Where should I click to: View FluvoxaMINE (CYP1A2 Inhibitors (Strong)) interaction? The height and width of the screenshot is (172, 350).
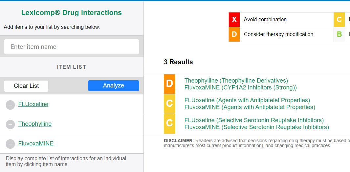(x=240, y=87)
